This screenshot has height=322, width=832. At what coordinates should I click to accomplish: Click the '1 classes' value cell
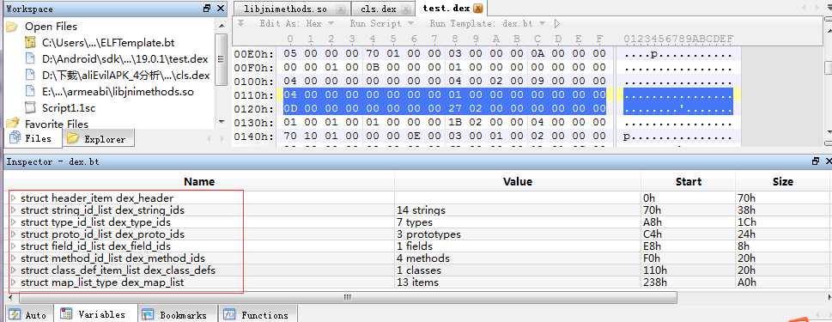[x=518, y=270]
